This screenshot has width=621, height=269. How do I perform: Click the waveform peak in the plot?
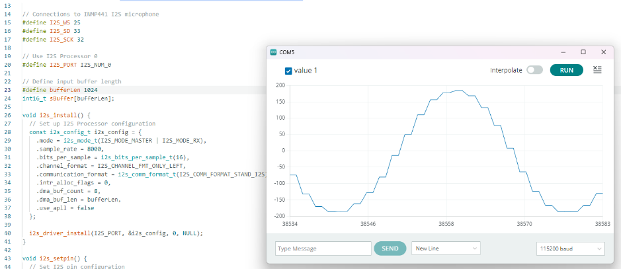click(459, 91)
